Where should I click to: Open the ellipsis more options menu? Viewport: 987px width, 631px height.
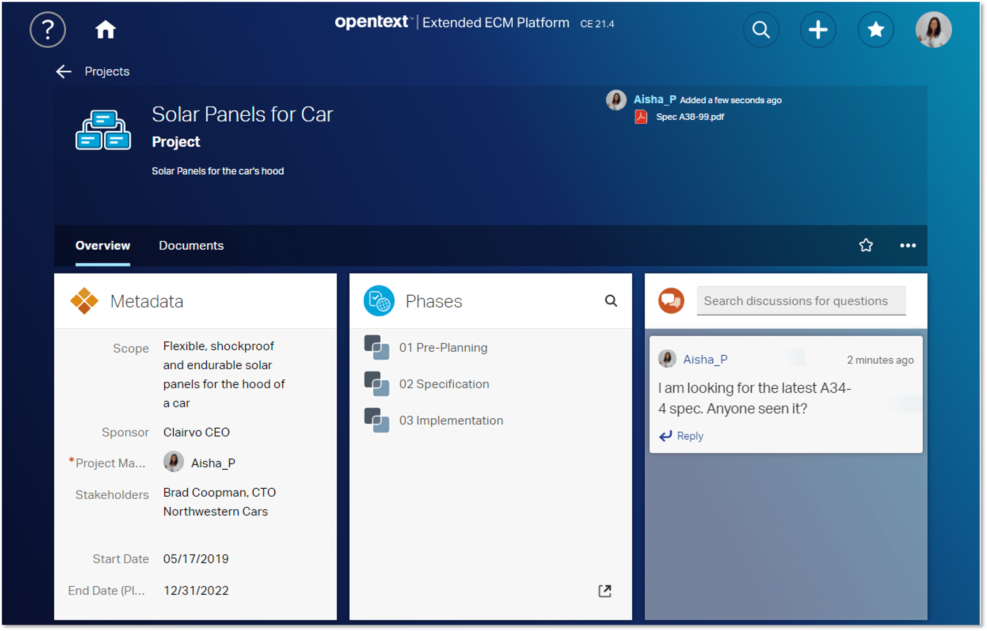pos(907,246)
